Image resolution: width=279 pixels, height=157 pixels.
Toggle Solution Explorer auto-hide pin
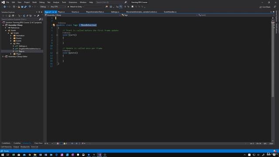(x=39, y=12)
